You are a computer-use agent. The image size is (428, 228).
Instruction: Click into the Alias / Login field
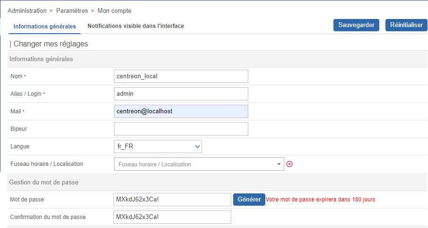coord(181,94)
